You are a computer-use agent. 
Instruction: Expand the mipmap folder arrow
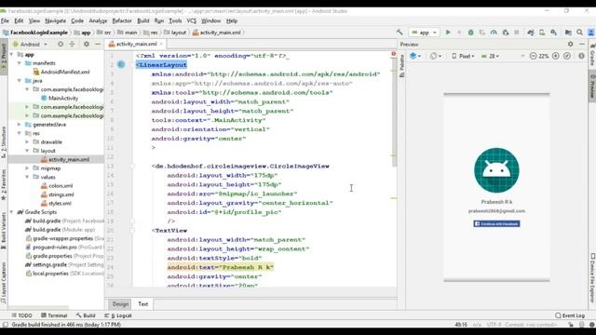pyautogui.click(x=27, y=167)
